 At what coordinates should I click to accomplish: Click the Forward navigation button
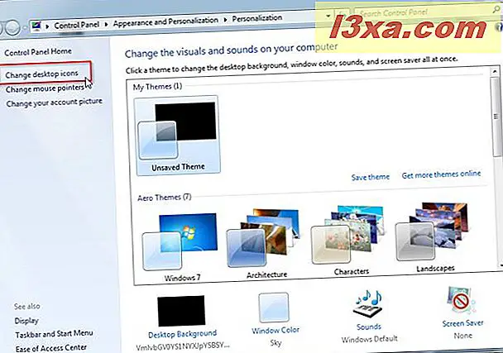(x=12, y=28)
